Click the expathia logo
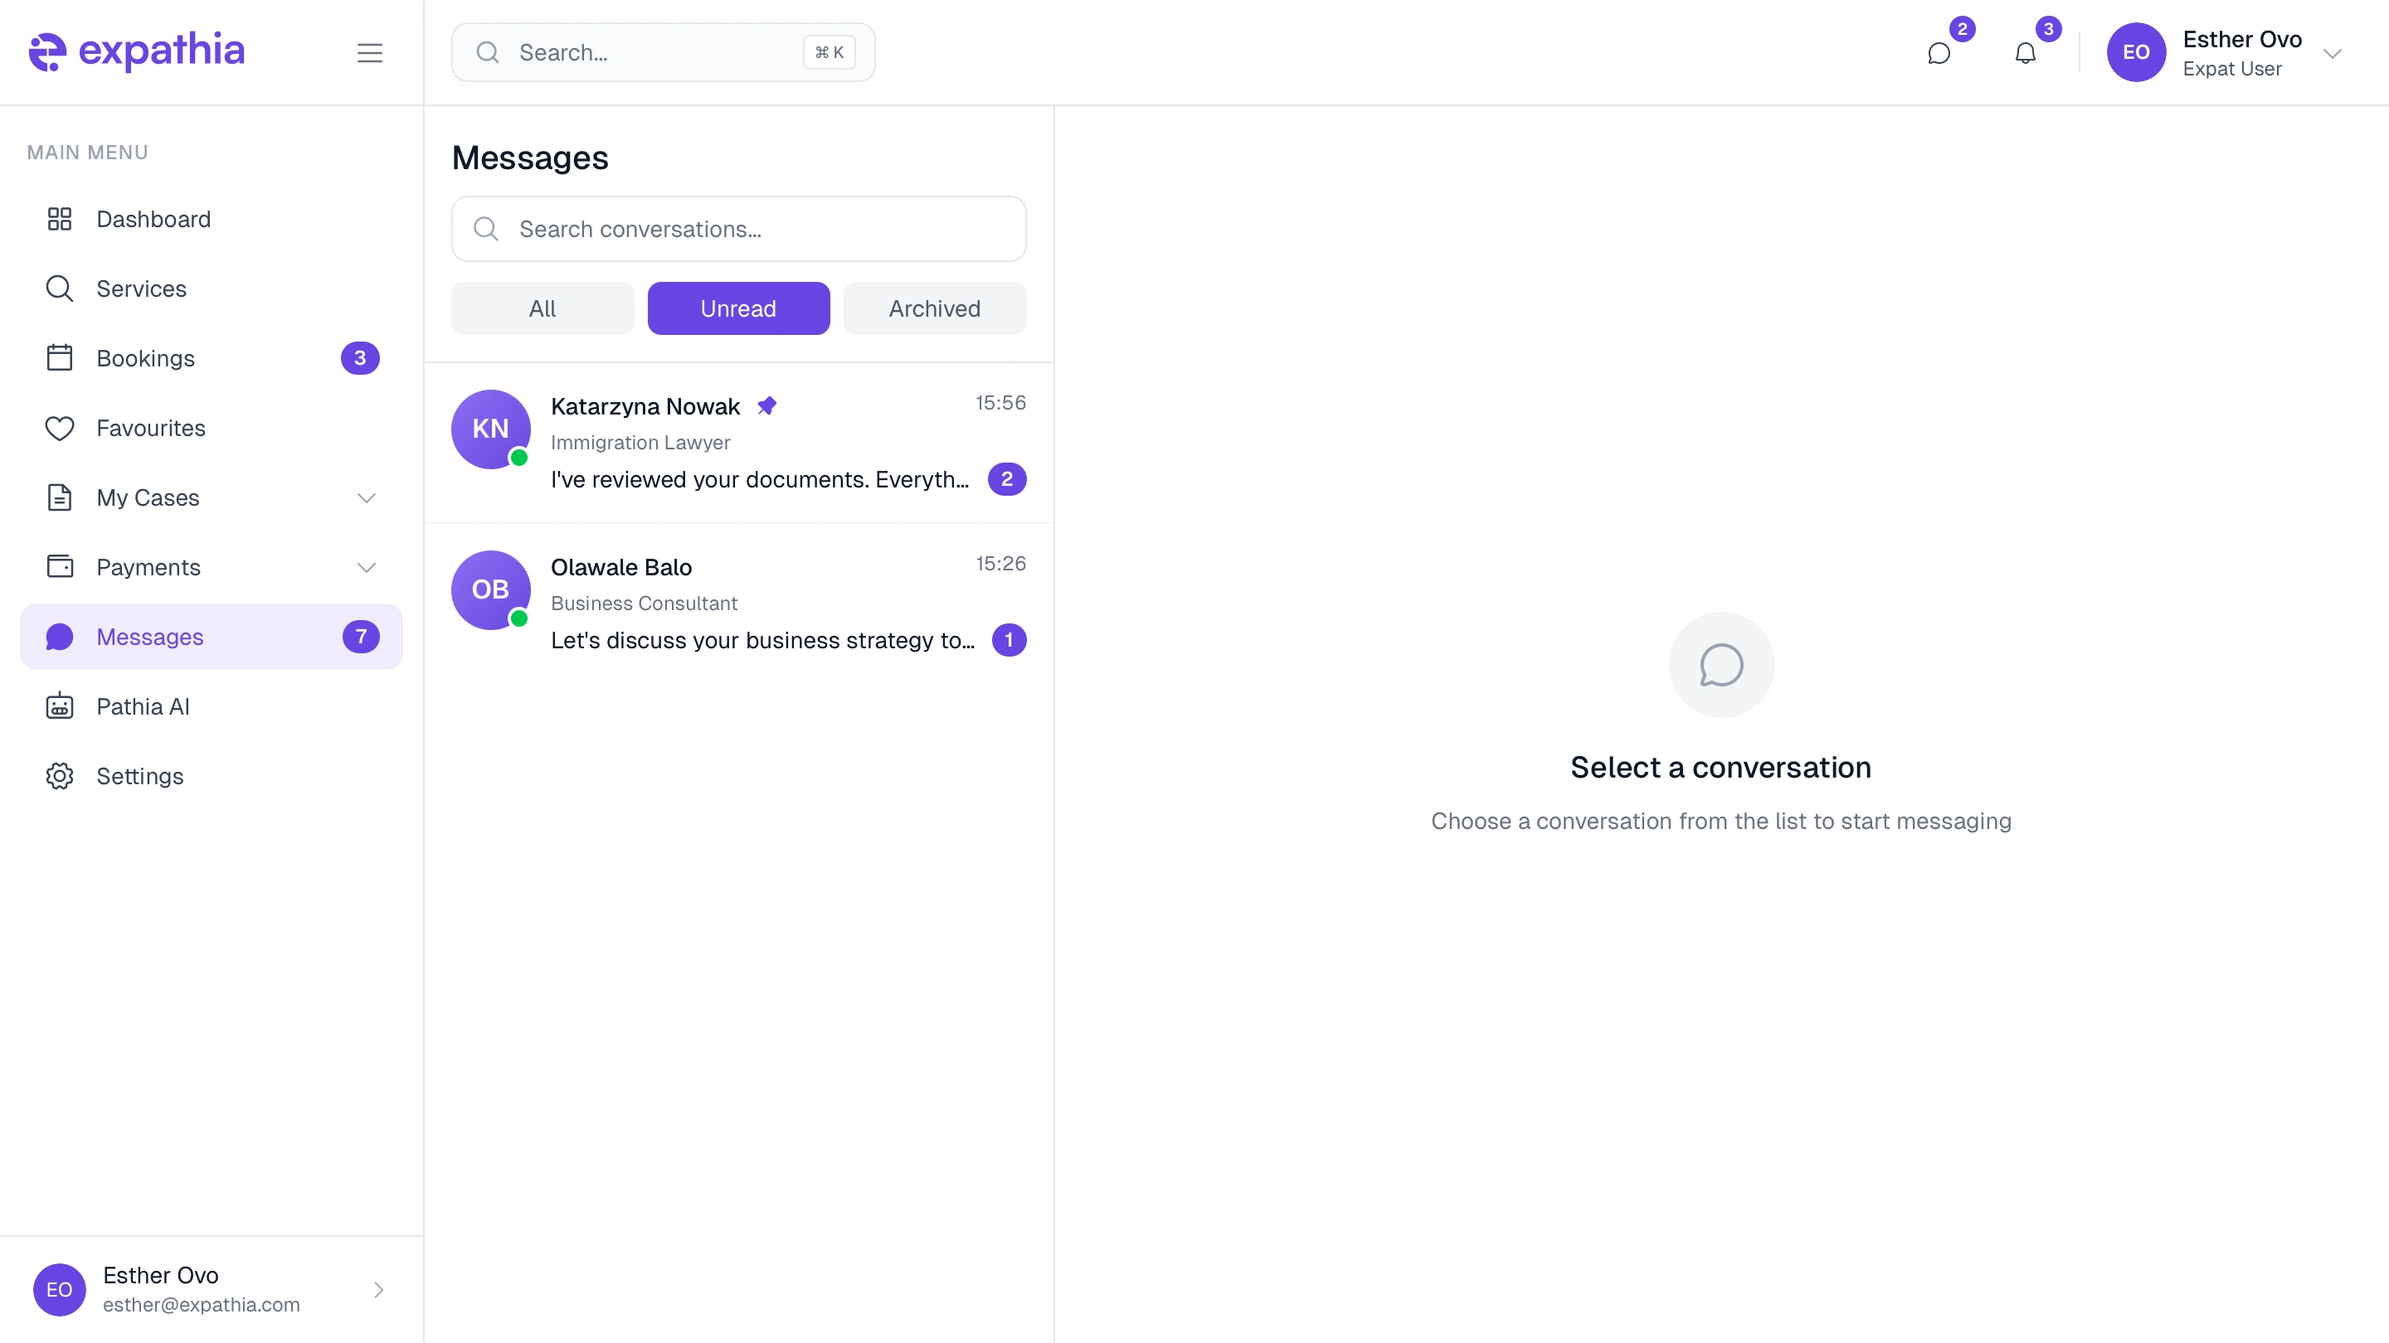 click(x=137, y=51)
